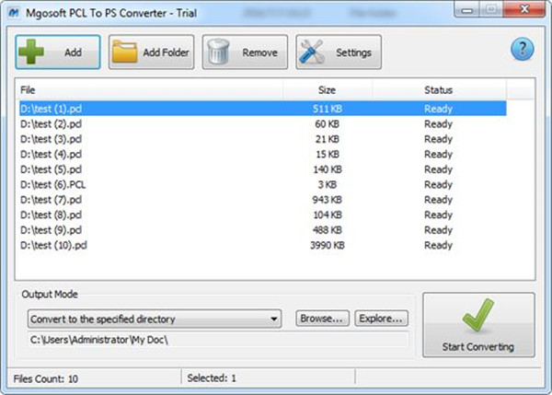Select the row D:\test (7).pd
Image resolution: width=552 pixels, height=395 pixels.
pyautogui.click(x=263, y=200)
